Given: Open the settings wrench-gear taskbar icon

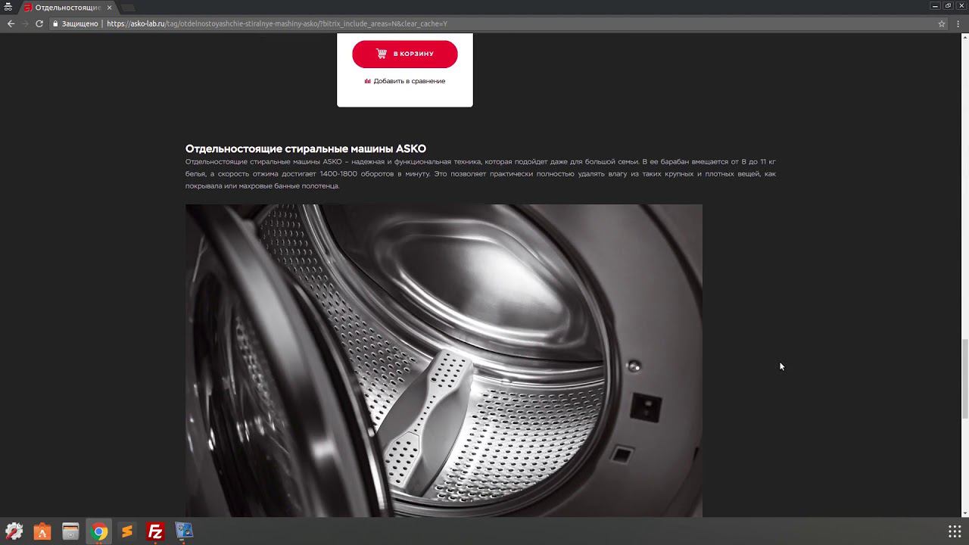Looking at the screenshot, I should point(14,531).
